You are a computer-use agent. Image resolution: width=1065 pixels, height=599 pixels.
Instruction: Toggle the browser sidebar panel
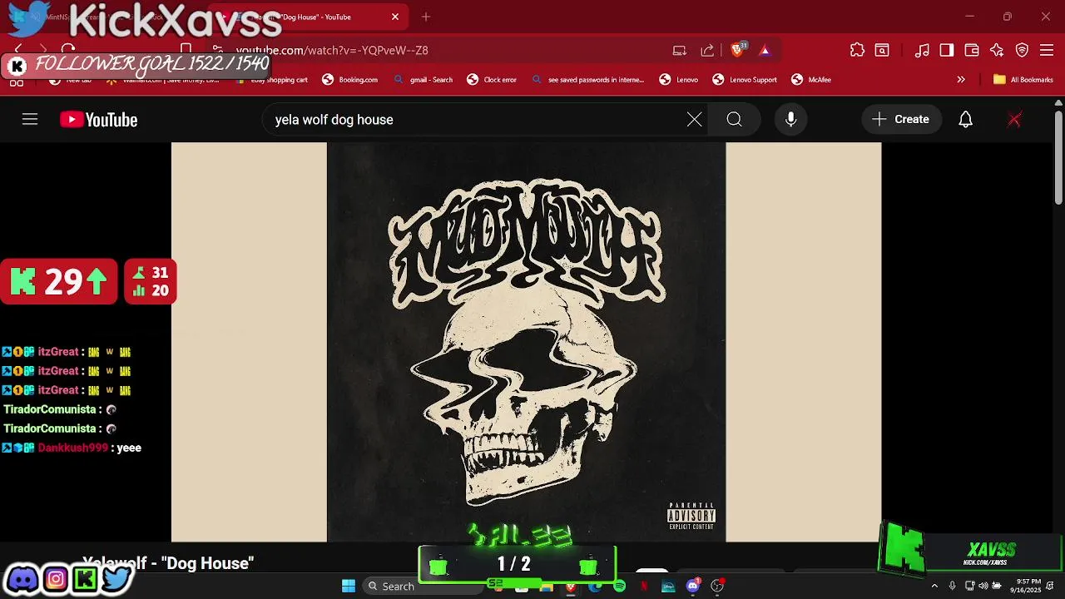coord(947,50)
